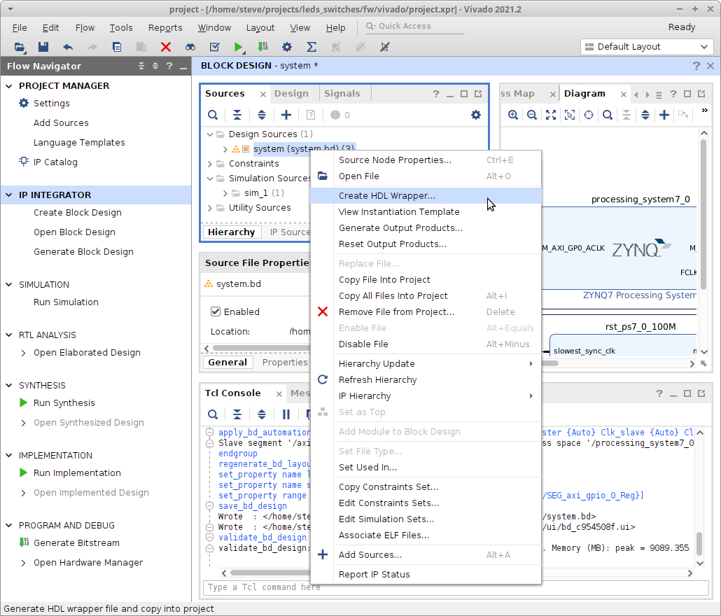This screenshot has height=616, width=721.
Task: Pause the Tcl Console output
Action: 286,414
